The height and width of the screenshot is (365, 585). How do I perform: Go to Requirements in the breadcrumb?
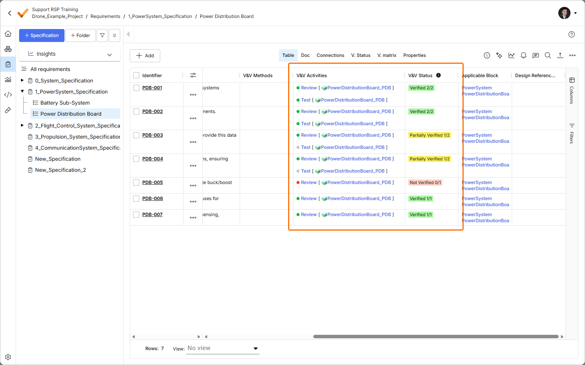105,16
